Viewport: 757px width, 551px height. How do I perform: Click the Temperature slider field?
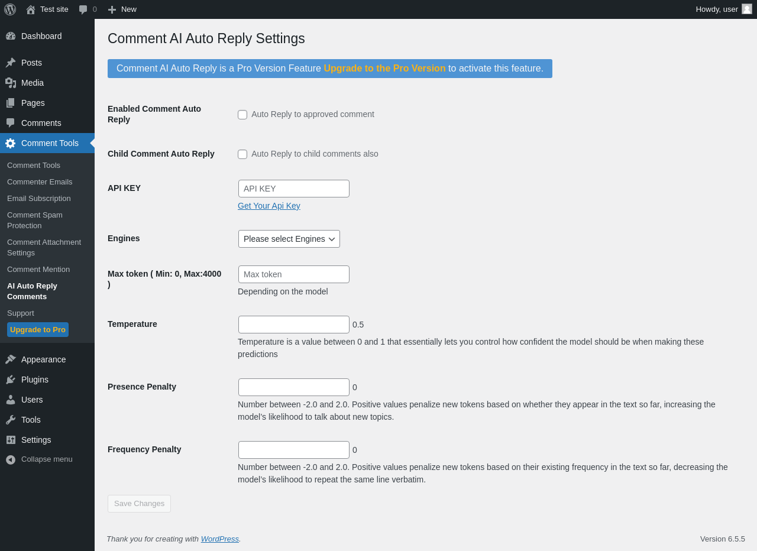[x=294, y=325]
